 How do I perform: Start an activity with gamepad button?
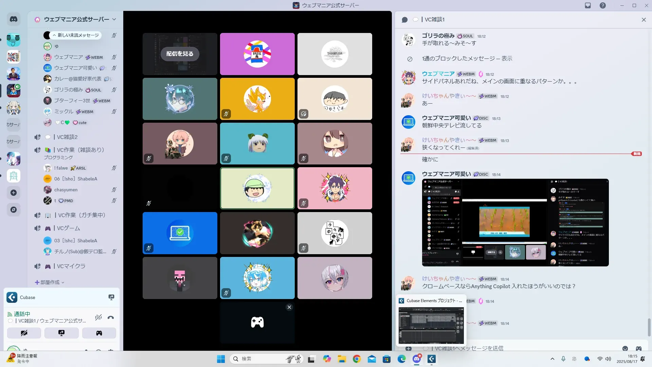tap(99, 333)
